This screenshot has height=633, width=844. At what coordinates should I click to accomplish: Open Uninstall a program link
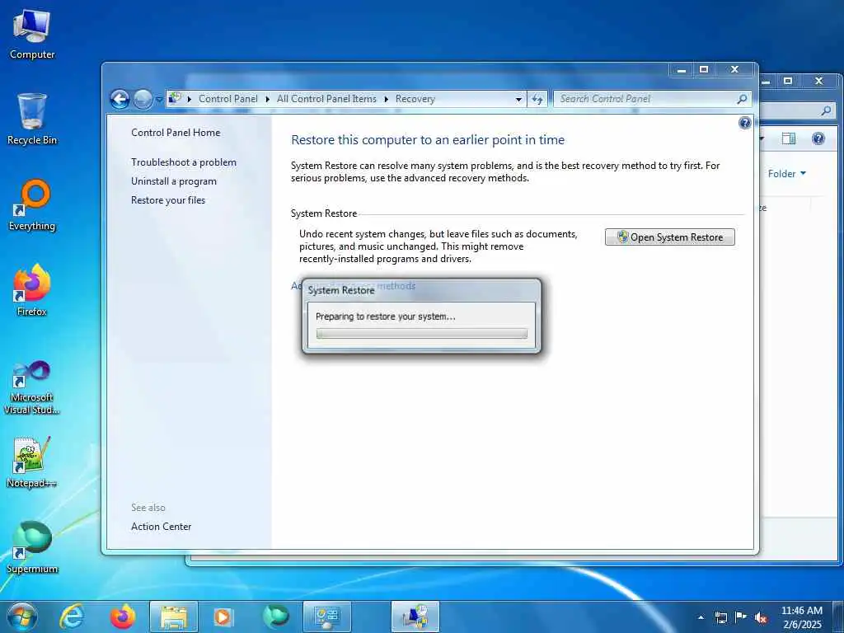173,181
